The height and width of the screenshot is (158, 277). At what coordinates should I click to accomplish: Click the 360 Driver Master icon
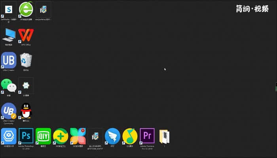pyautogui.click(x=8, y=136)
